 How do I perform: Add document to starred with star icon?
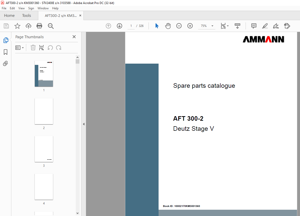tap(17, 26)
